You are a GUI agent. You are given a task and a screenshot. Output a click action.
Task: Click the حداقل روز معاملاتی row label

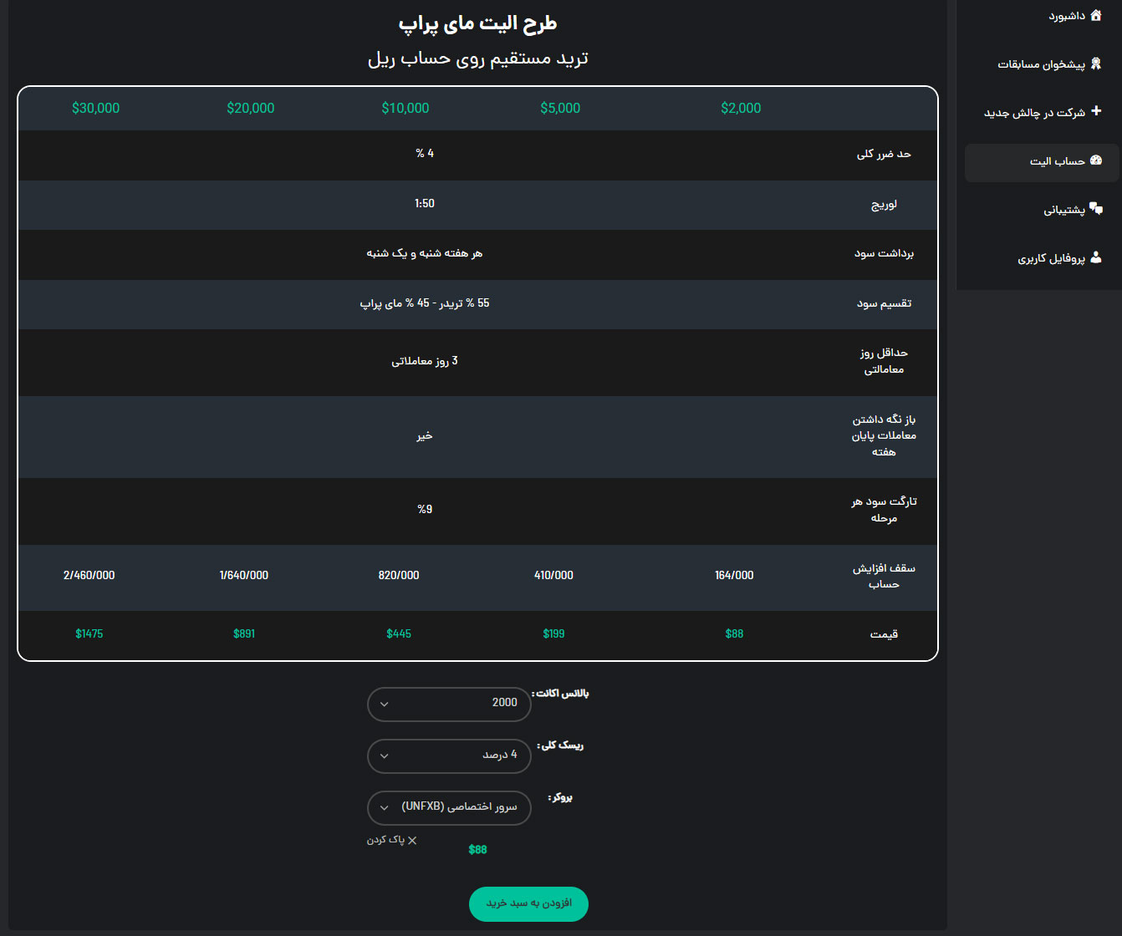(884, 361)
